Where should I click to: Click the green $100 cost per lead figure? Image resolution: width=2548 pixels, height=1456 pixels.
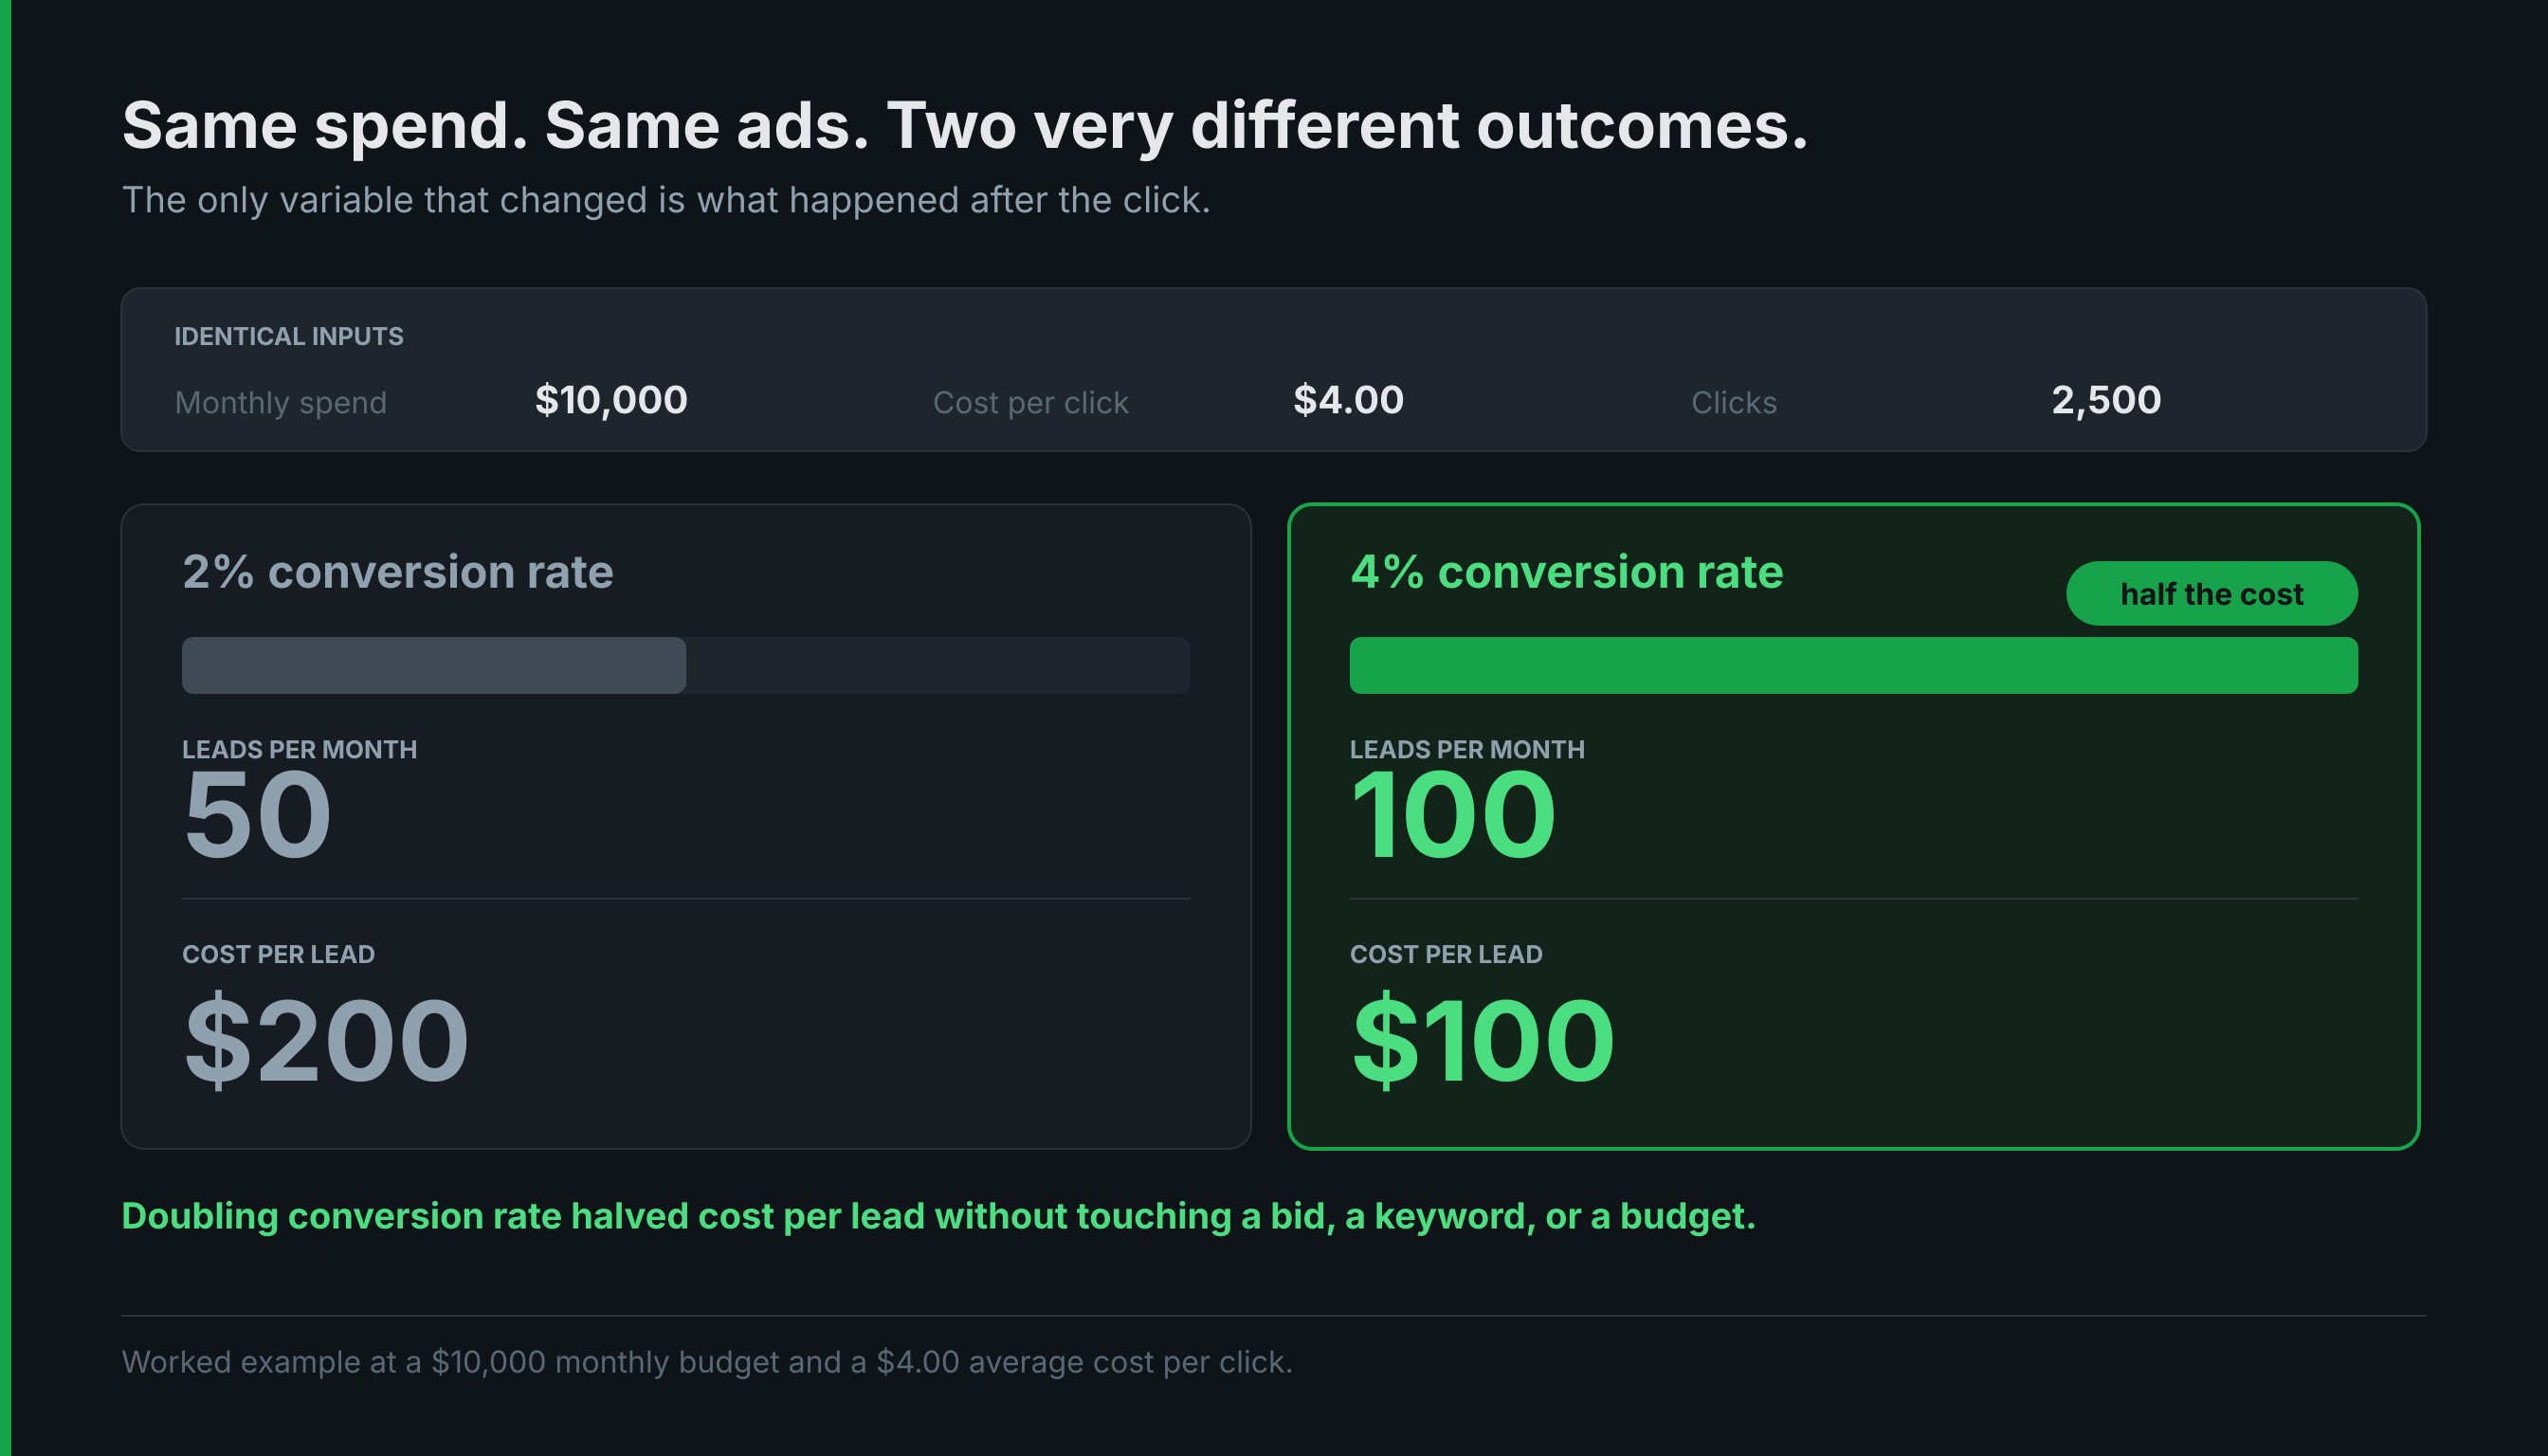click(1483, 1040)
